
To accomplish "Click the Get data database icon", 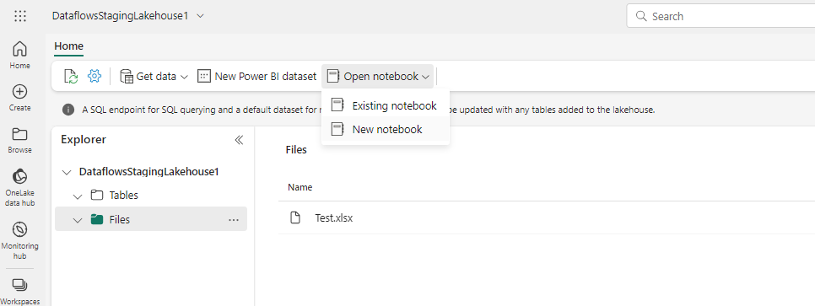I will (x=127, y=77).
